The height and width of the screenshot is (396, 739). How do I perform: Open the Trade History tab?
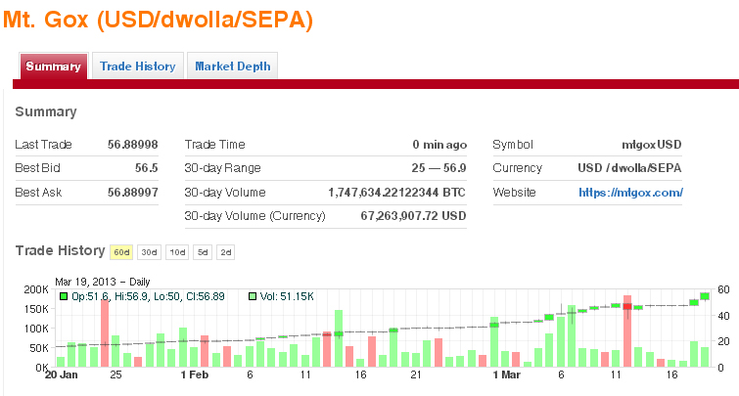coord(138,66)
